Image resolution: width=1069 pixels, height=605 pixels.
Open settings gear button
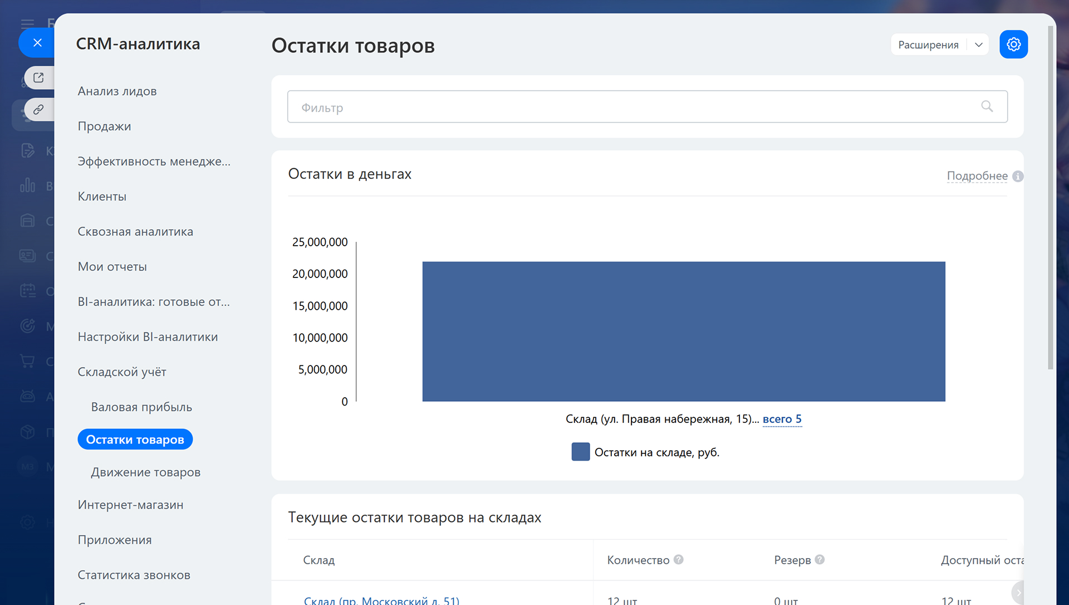pyautogui.click(x=1013, y=44)
